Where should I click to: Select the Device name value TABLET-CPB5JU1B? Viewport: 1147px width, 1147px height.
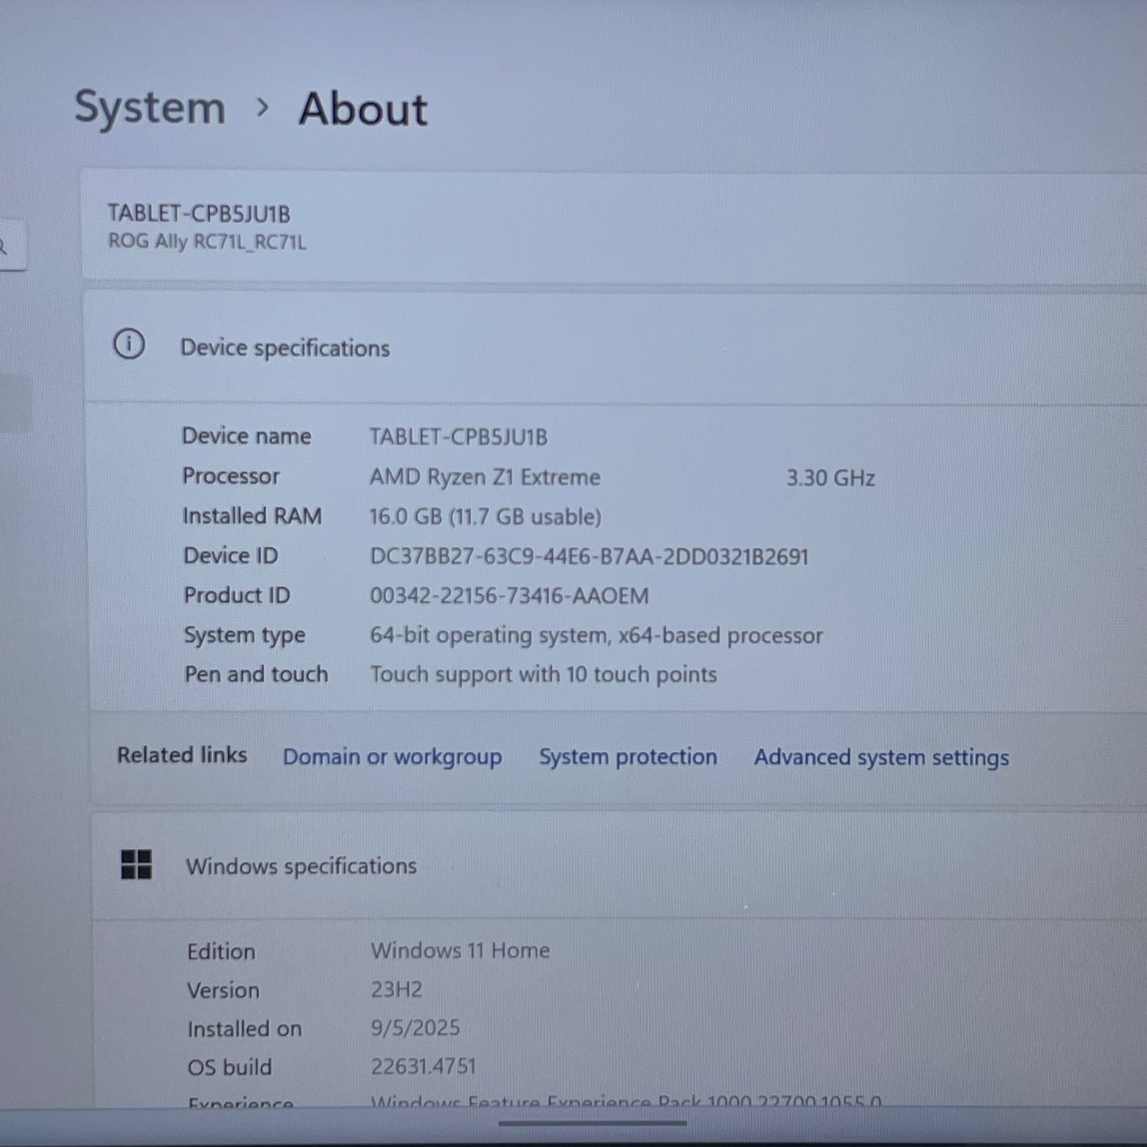(459, 437)
